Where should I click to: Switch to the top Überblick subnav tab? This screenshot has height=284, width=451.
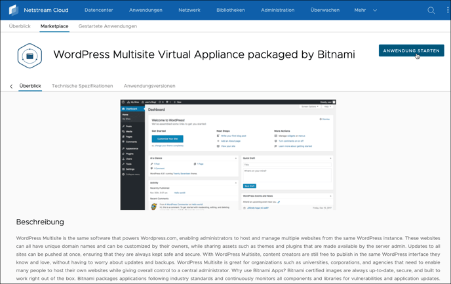click(20, 26)
